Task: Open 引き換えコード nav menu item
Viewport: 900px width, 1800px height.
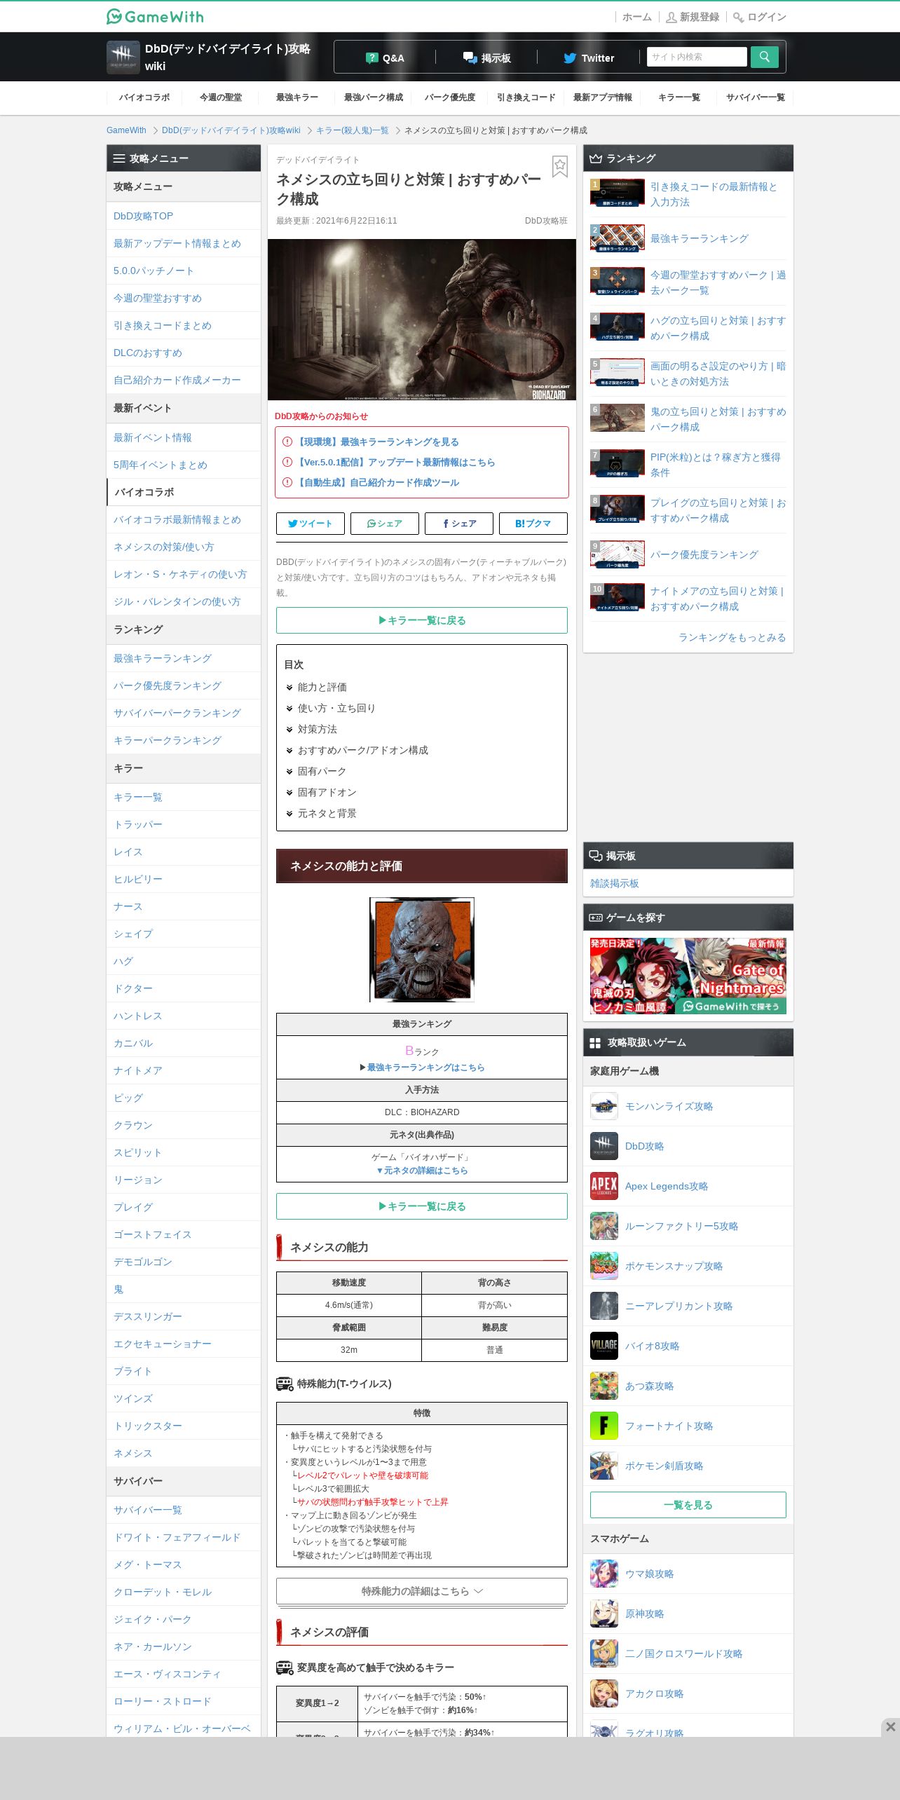Action: pyautogui.click(x=526, y=97)
